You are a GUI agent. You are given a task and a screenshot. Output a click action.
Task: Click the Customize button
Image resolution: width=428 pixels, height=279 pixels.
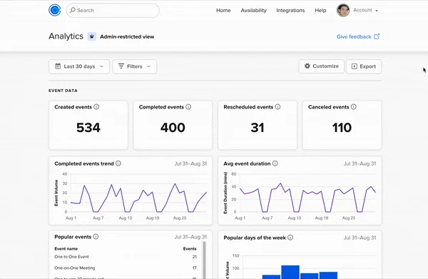[321, 66]
